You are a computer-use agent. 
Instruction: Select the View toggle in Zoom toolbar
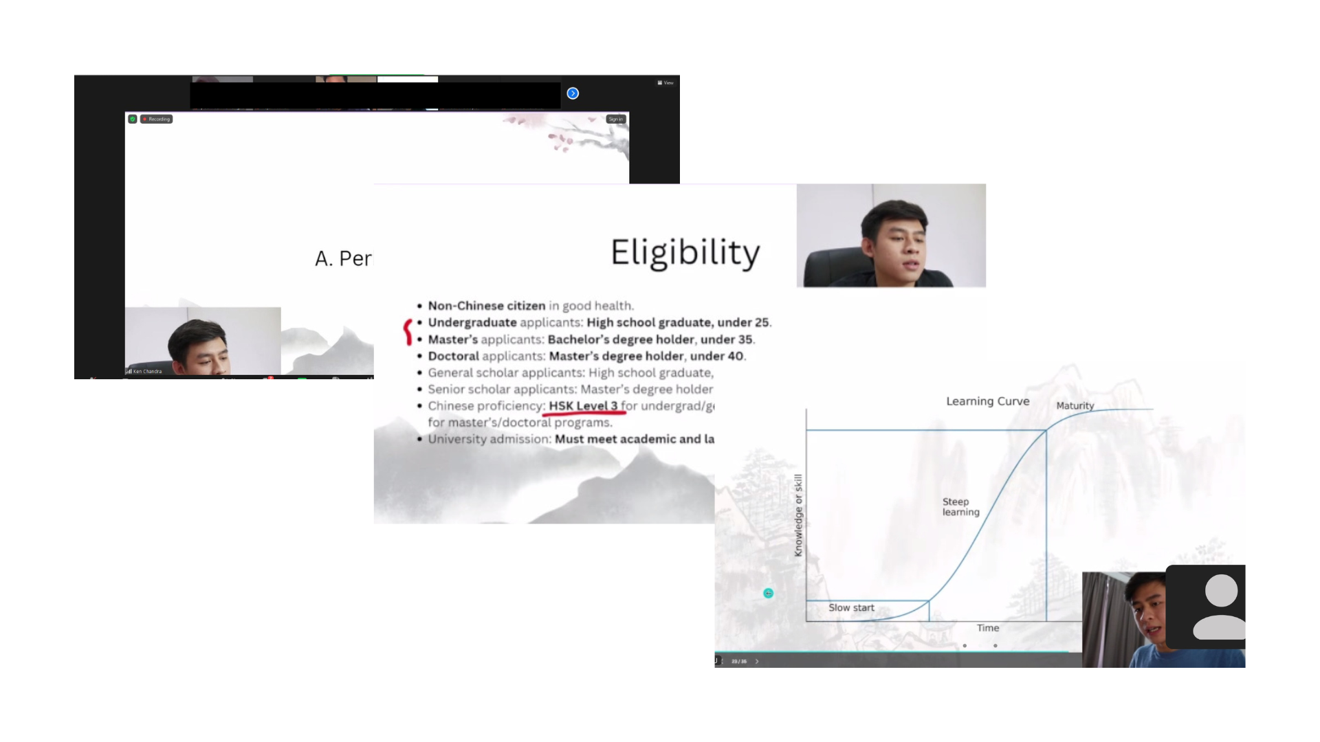(x=666, y=82)
